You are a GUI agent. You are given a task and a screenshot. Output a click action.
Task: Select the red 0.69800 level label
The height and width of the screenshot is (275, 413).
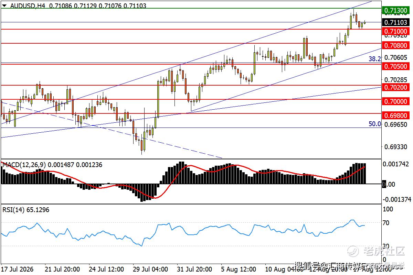[396, 115]
